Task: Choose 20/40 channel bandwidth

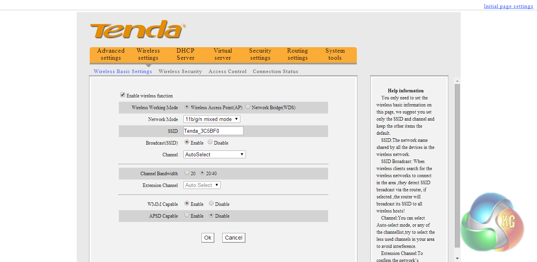Action: pyautogui.click(x=202, y=173)
